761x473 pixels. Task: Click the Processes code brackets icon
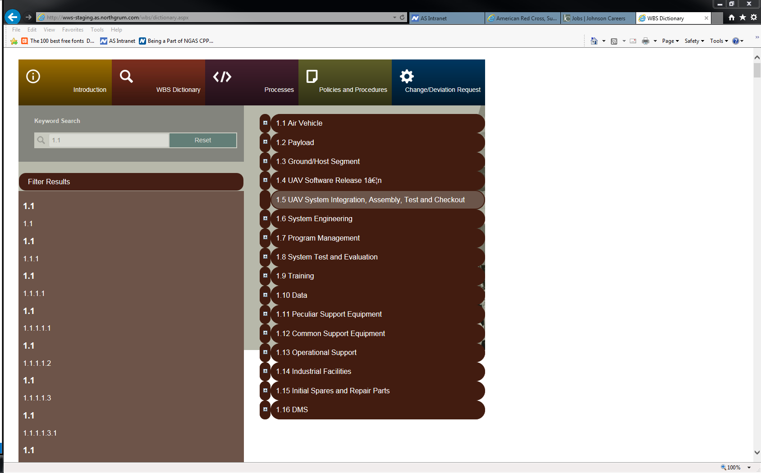pos(222,77)
